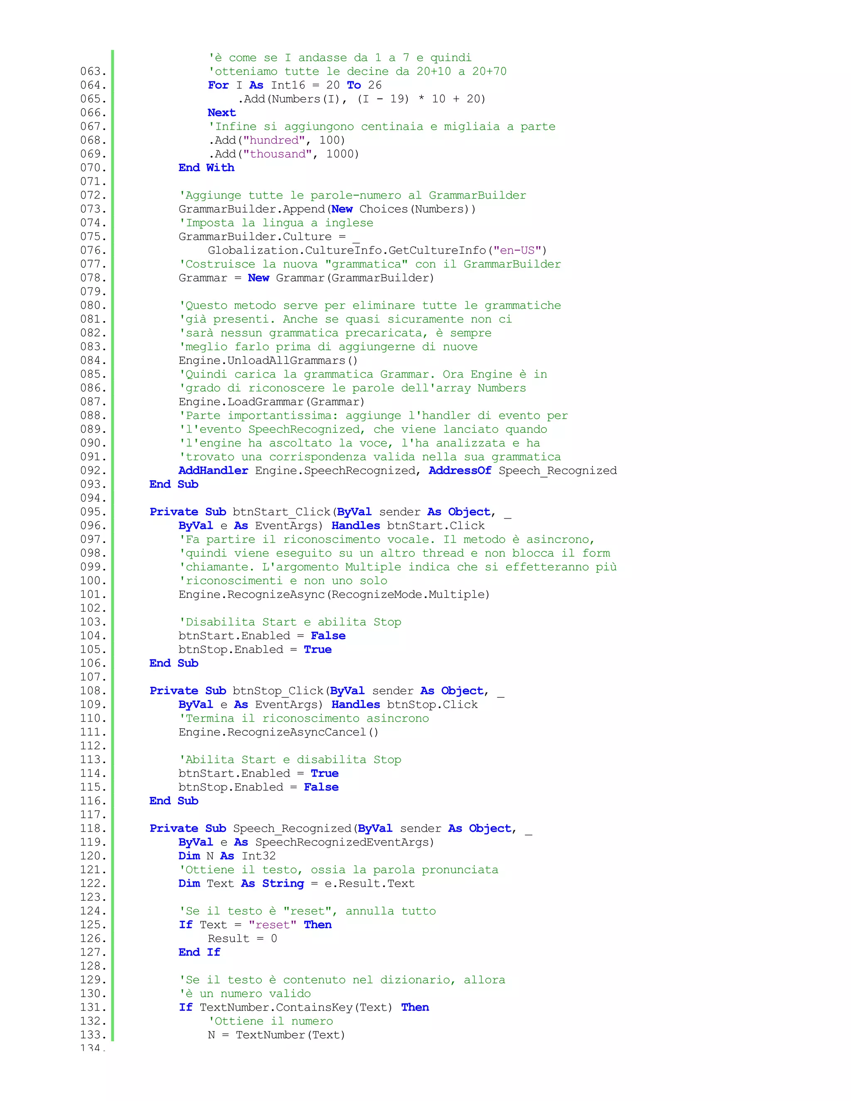Screen dimensions: 851x1101
Task: Click the line number 063.
Action: (93, 71)
